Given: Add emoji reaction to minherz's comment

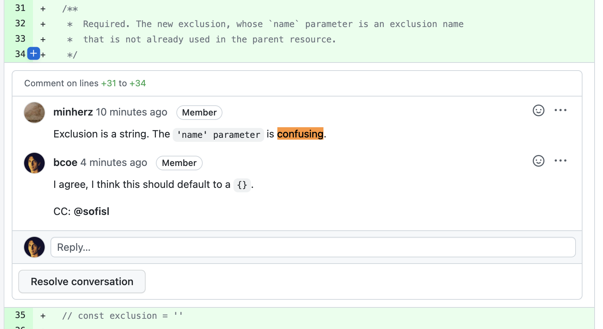Looking at the screenshot, I should click(x=538, y=110).
